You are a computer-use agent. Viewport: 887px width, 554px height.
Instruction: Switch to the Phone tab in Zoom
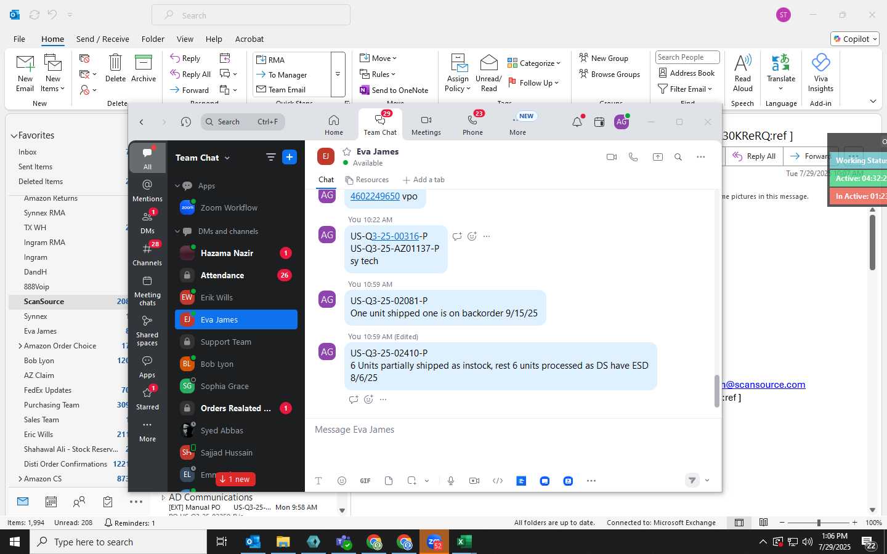pyautogui.click(x=473, y=125)
